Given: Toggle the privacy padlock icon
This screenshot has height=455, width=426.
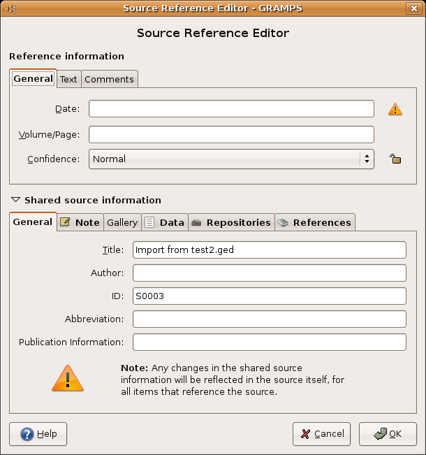Looking at the screenshot, I should click(395, 159).
